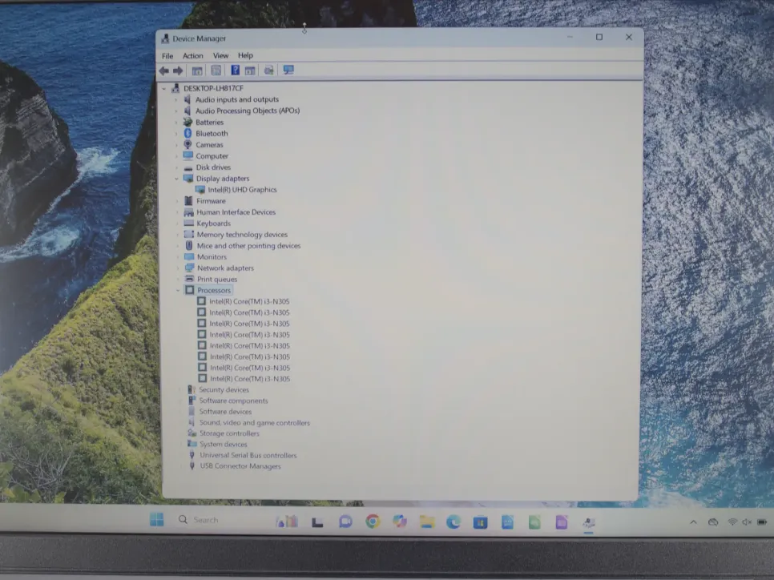774x580 pixels.
Task: Click the Forward arrow in the toolbar
Action: click(178, 71)
